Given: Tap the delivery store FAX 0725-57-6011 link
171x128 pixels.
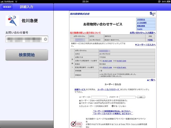Looking at the screenshot, I should (x=122, y=67).
